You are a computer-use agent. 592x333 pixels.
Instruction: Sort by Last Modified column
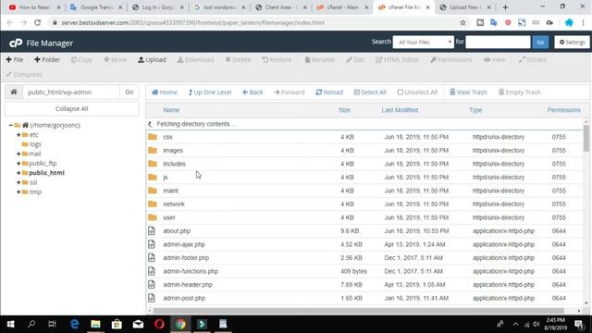[400, 110]
